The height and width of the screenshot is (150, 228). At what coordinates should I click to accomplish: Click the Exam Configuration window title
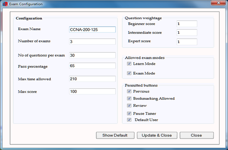tap(26, 4)
